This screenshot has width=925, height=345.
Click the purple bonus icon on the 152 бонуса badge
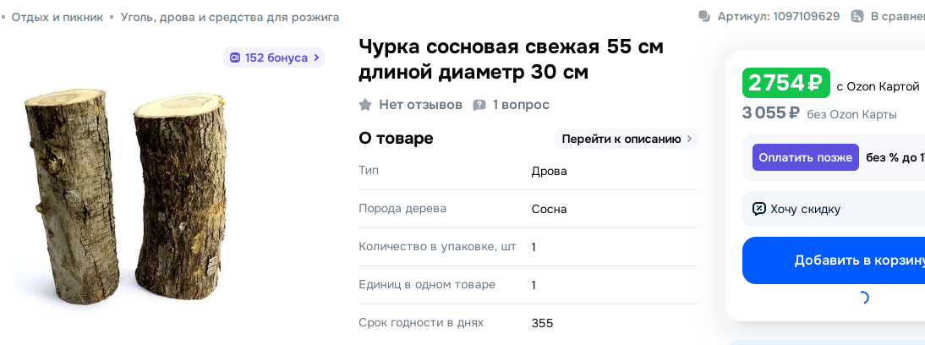click(234, 57)
